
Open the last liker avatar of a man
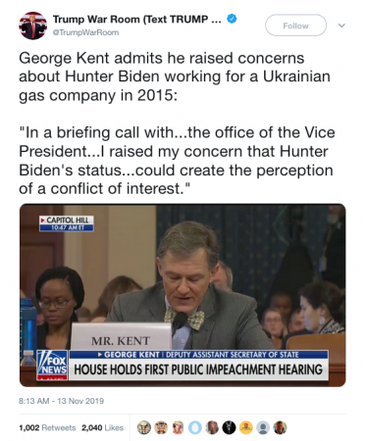point(280,427)
